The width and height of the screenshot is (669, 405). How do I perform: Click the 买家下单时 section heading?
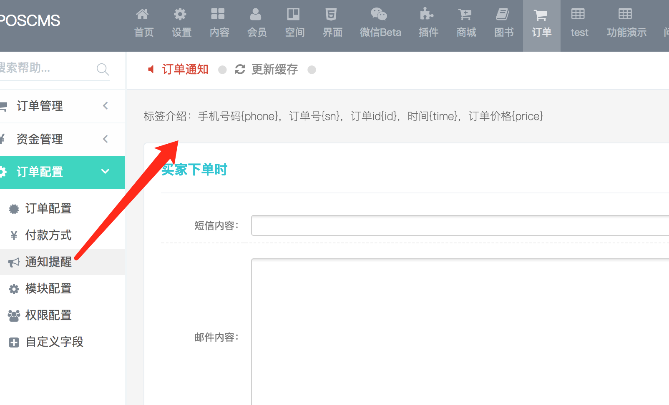[x=194, y=170]
